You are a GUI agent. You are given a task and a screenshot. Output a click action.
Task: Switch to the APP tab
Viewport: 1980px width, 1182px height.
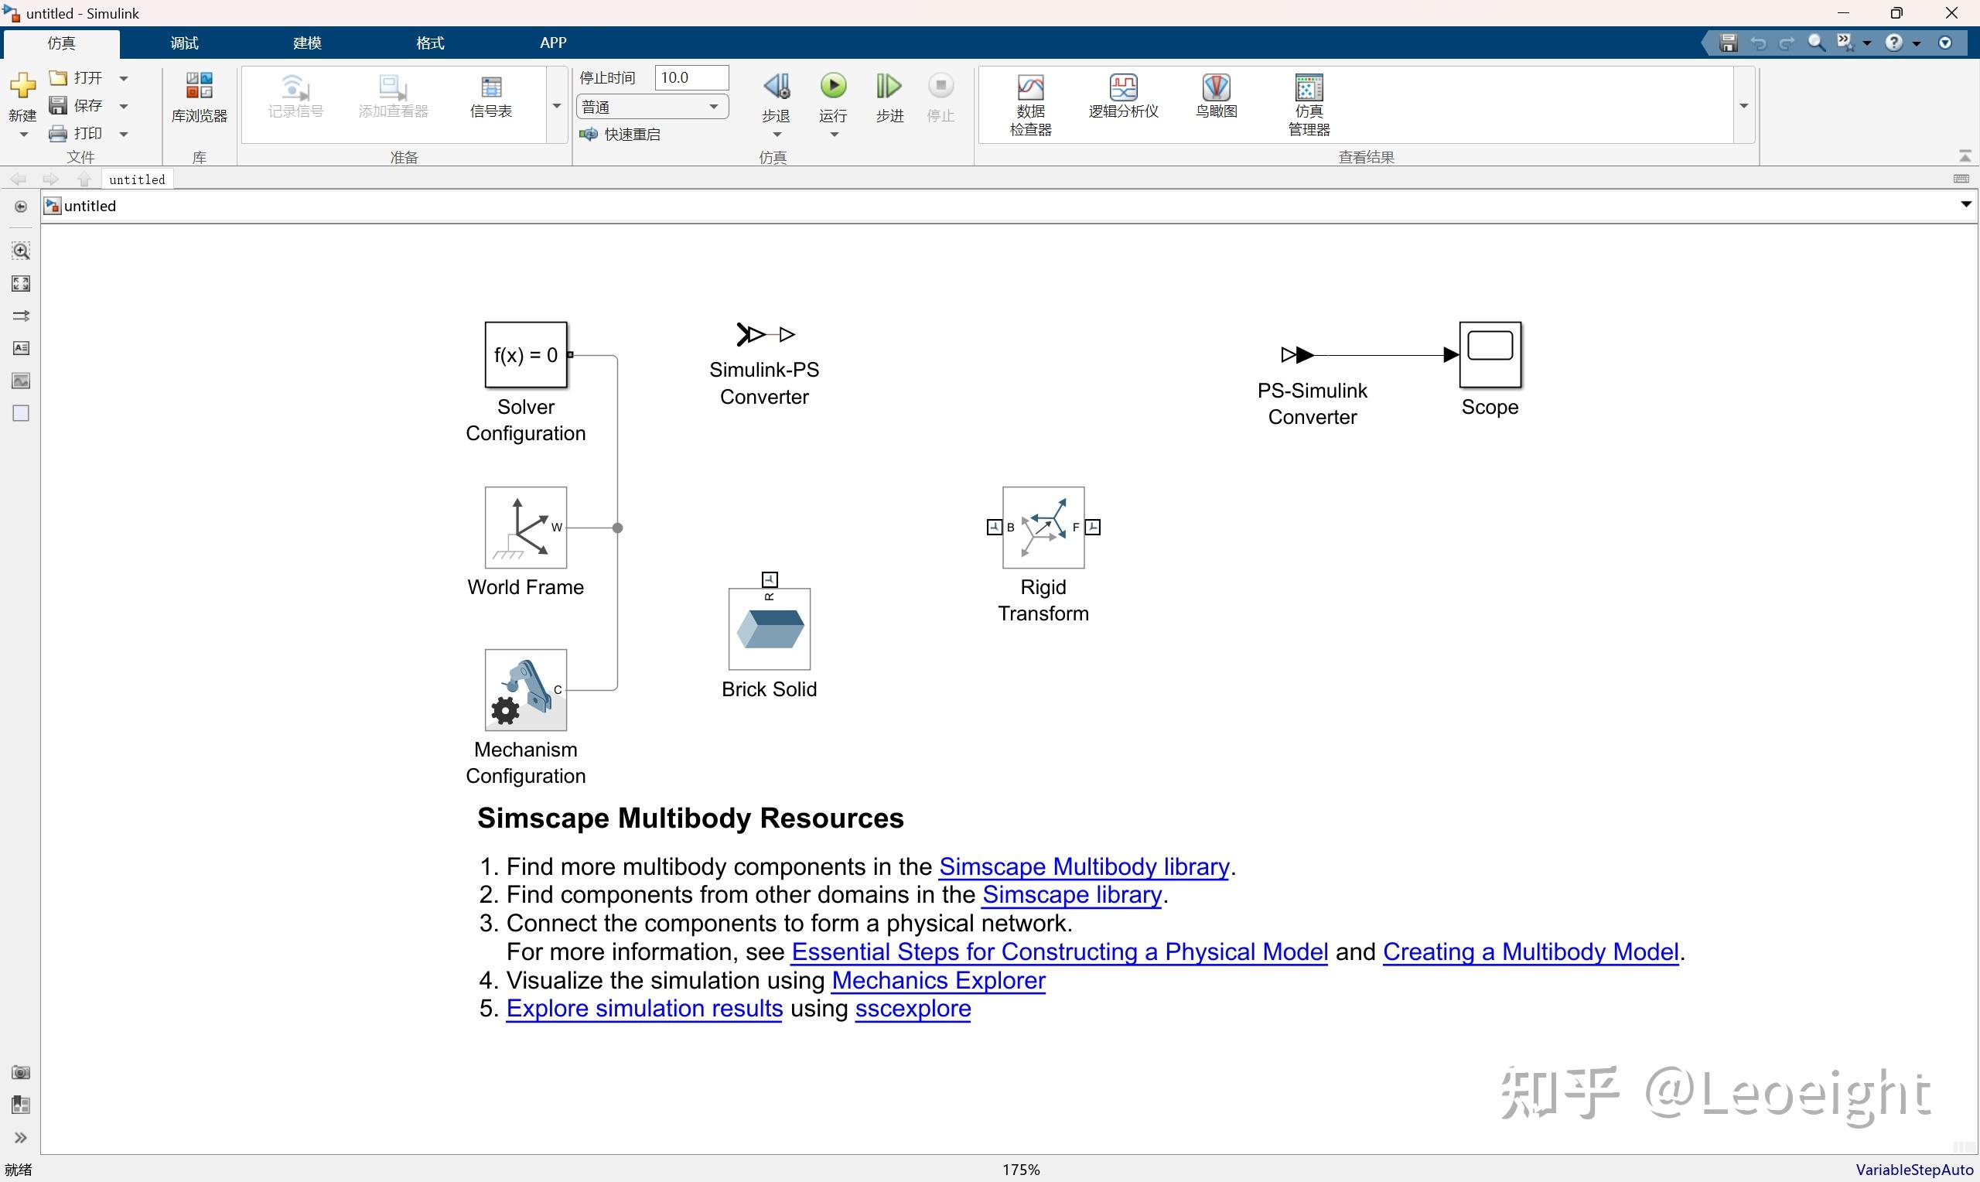[x=553, y=43]
